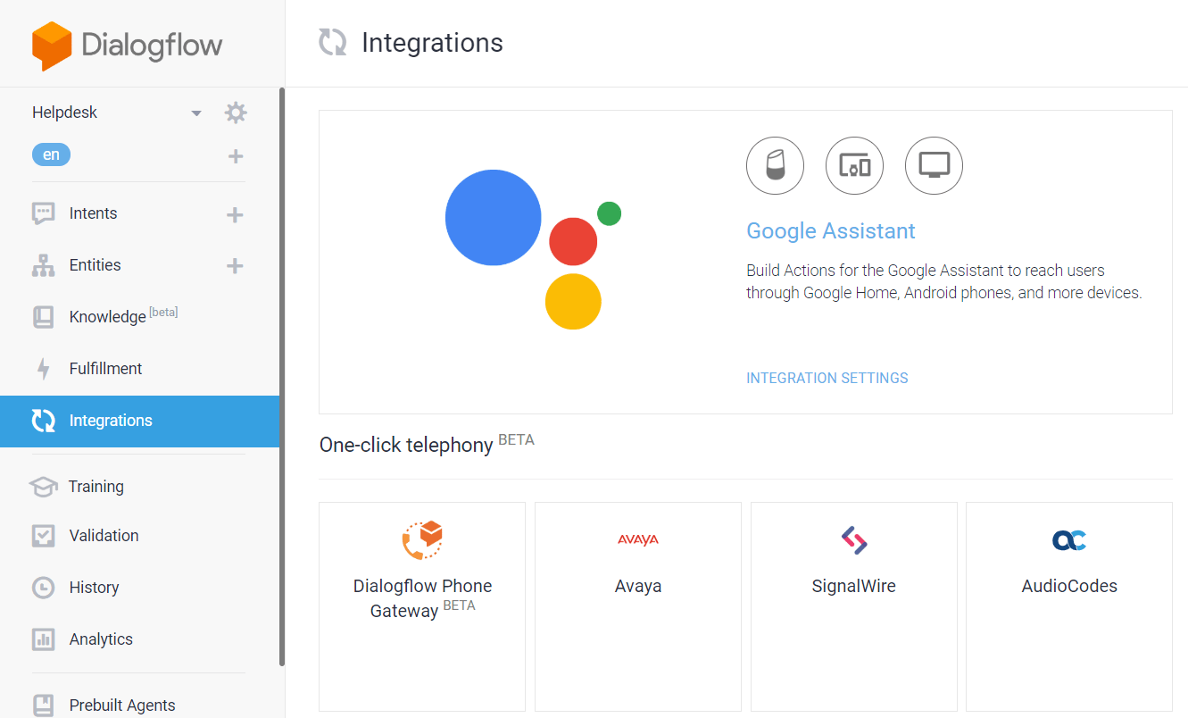Image resolution: width=1188 pixels, height=718 pixels.
Task: Click the Dialogflow Phone Gateway orange logo
Action: tap(422, 540)
